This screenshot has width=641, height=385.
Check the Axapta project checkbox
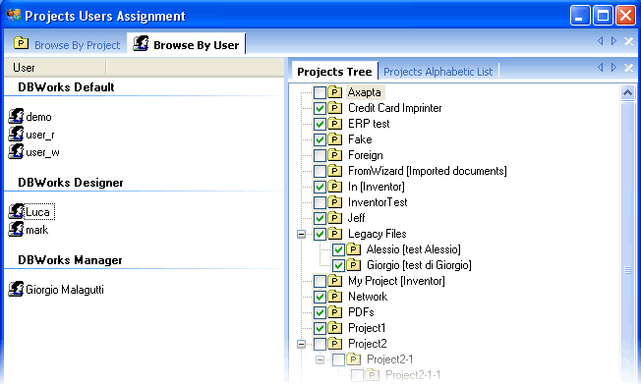(320, 92)
